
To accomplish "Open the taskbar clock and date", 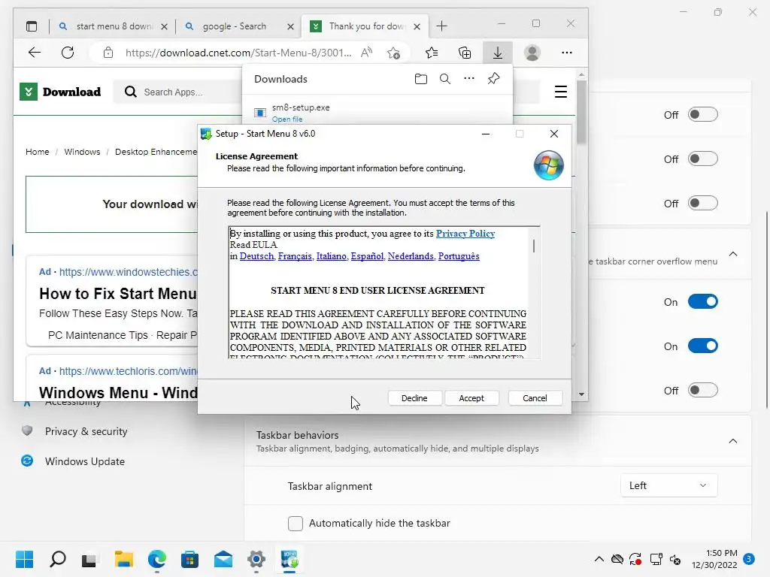I will tap(714, 559).
